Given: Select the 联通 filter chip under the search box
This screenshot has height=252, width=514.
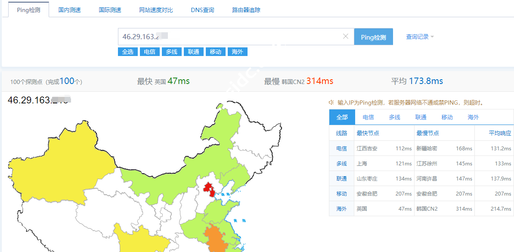Looking at the screenshot, I should click(193, 51).
